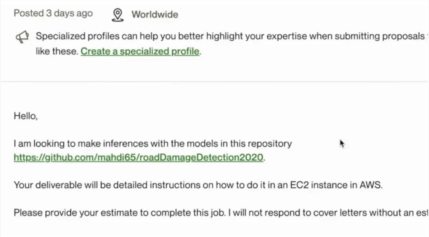
Task: Open the roadDamageDetection2020 GitHub link
Action: 139,157
